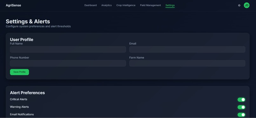Open the Analytics tab
Image resolution: width=256 pixels, height=118 pixels.
coord(106,5)
